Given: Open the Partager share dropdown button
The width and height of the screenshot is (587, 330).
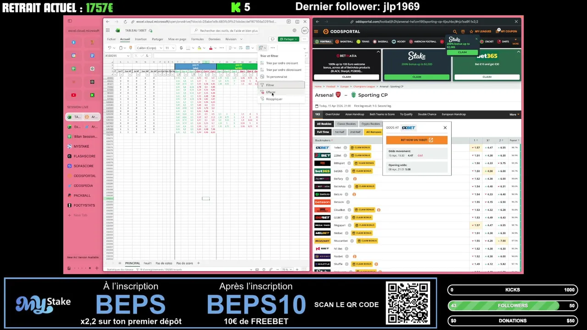Looking at the screenshot, I should point(288,39).
